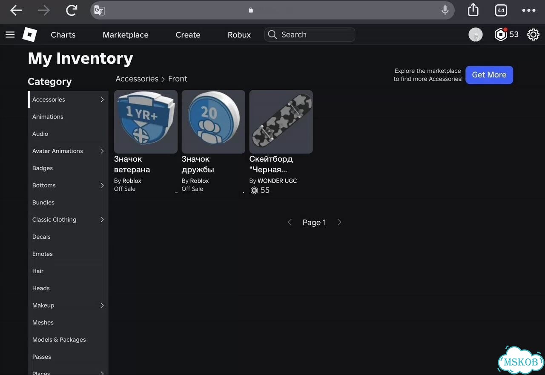Screen dimensions: 545x375
Task: Select the Avatar Animations category label
Action: click(x=57, y=151)
